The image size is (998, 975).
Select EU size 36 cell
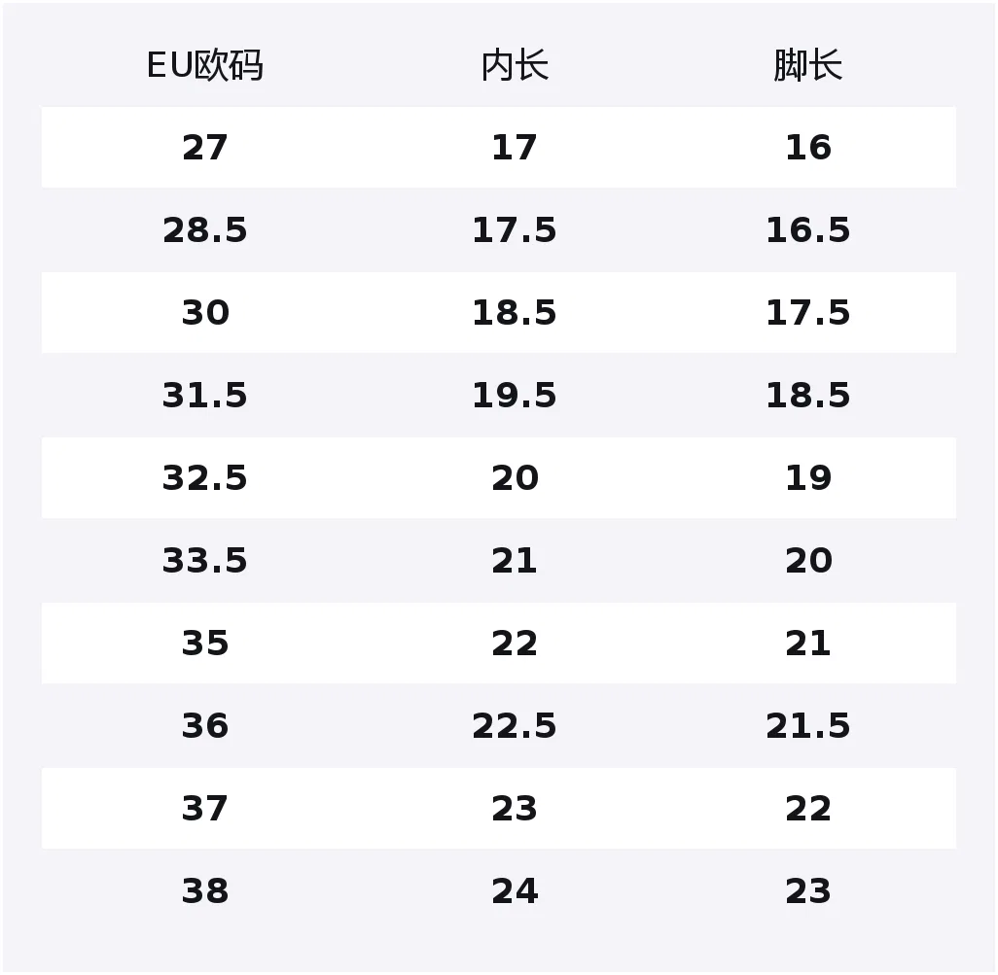point(205,726)
